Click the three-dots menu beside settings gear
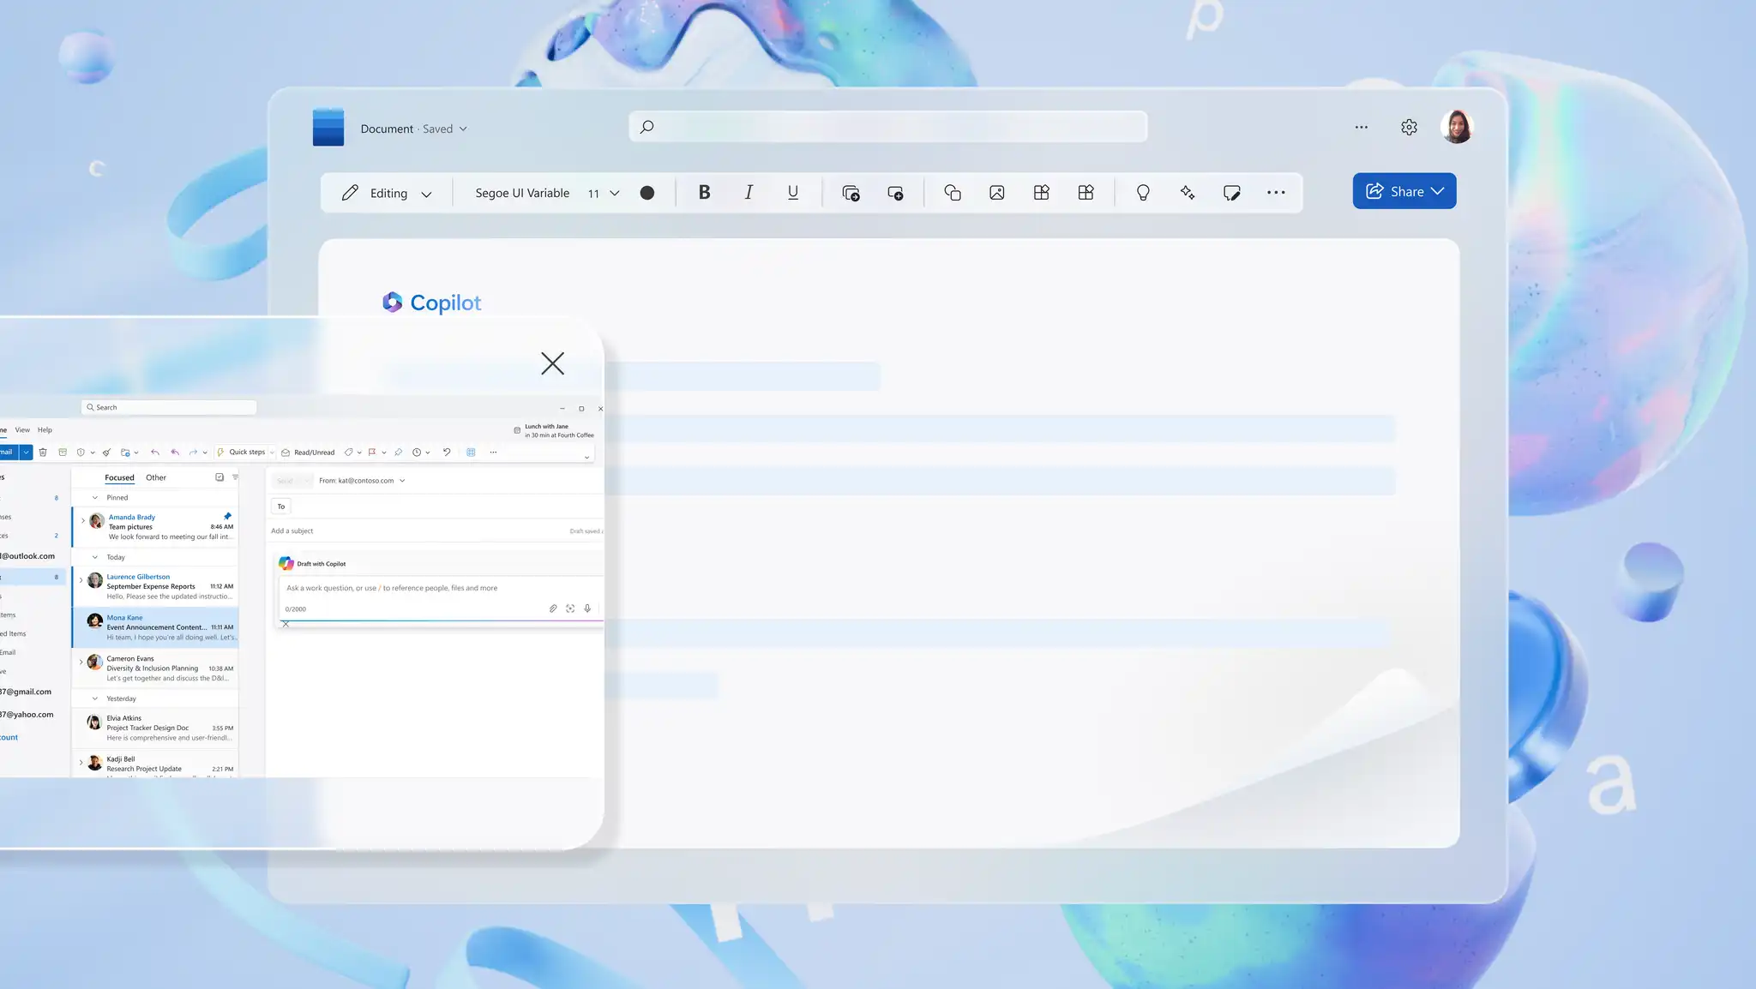Viewport: 1756px width, 989px height. click(x=1362, y=127)
